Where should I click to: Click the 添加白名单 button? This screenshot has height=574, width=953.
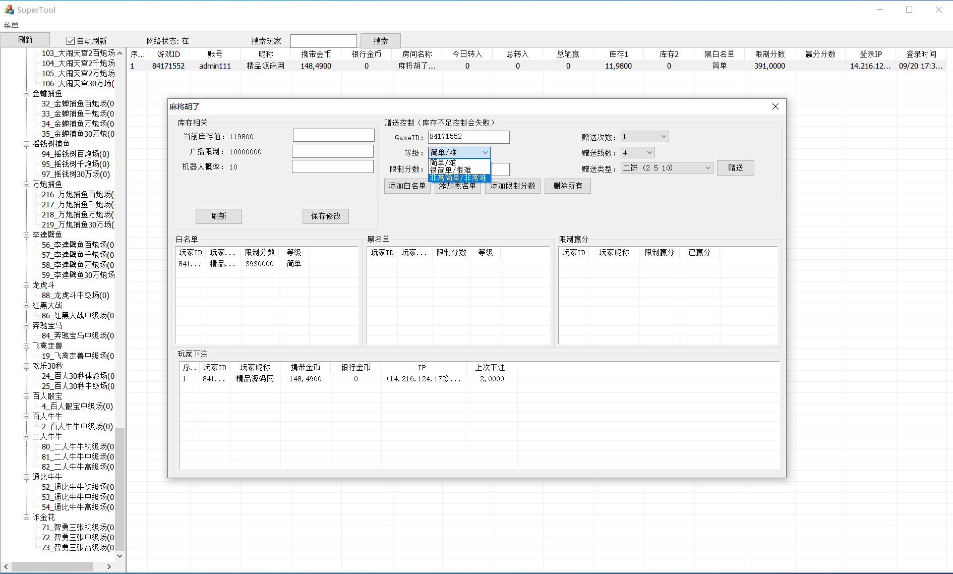coord(407,186)
